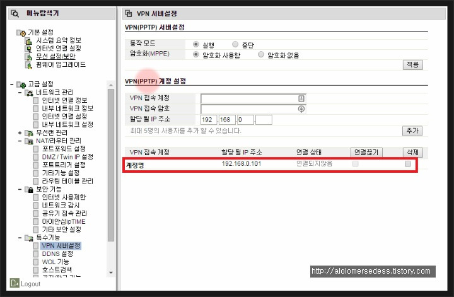Click the page icon next to 포트포워드 설정
454x297 pixels.
click(35, 149)
